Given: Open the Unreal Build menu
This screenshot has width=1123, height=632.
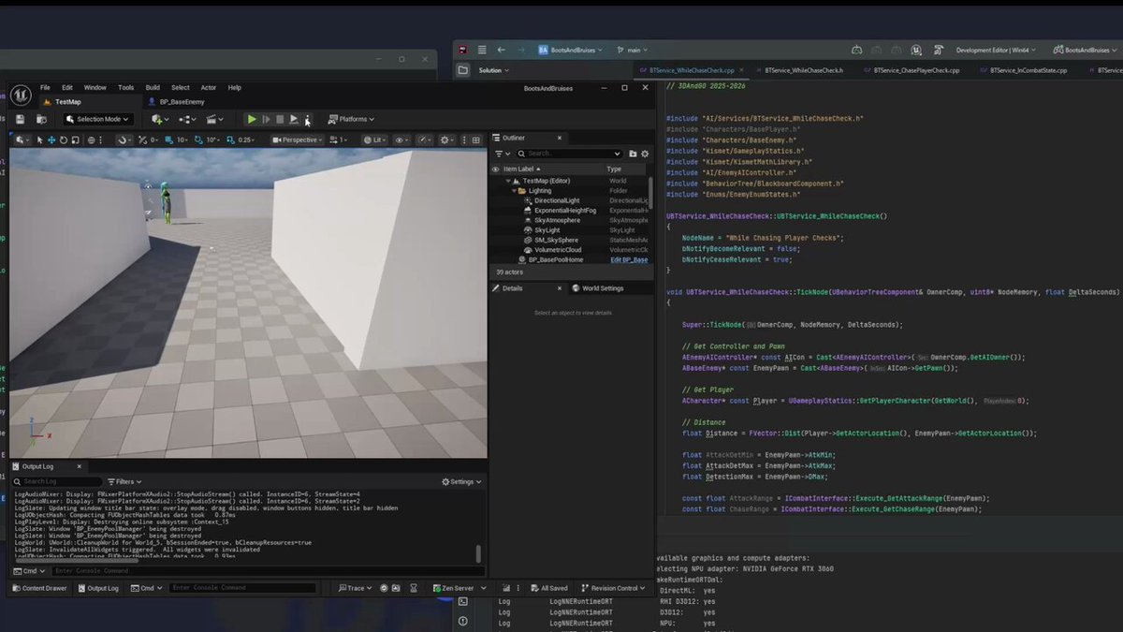Looking at the screenshot, I should coord(153,87).
